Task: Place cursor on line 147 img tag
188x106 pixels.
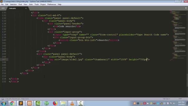Action: [x=98, y=59]
